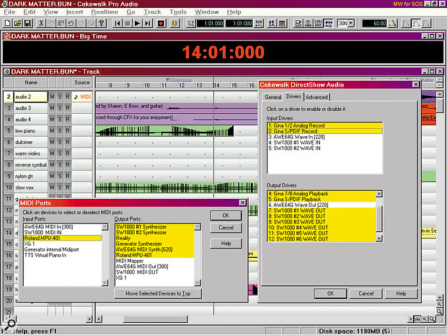Open the 30N frame rate dropdown
447x335 pixels.
point(351,23)
